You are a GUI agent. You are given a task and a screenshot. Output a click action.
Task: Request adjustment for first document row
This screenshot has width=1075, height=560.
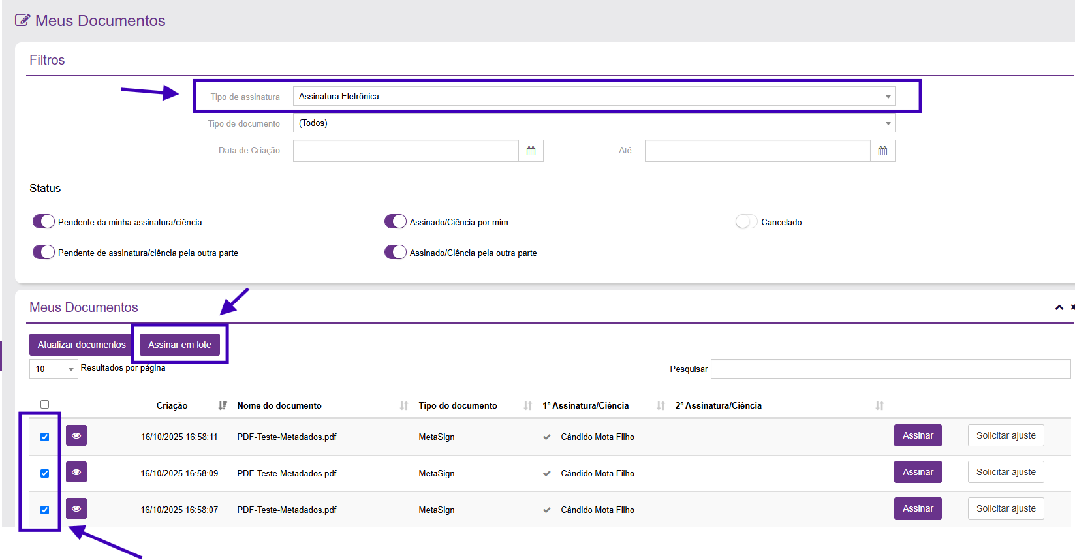[x=1005, y=435]
